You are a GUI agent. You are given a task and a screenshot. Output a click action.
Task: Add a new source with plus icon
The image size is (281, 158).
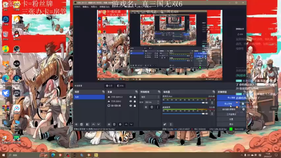109,124
